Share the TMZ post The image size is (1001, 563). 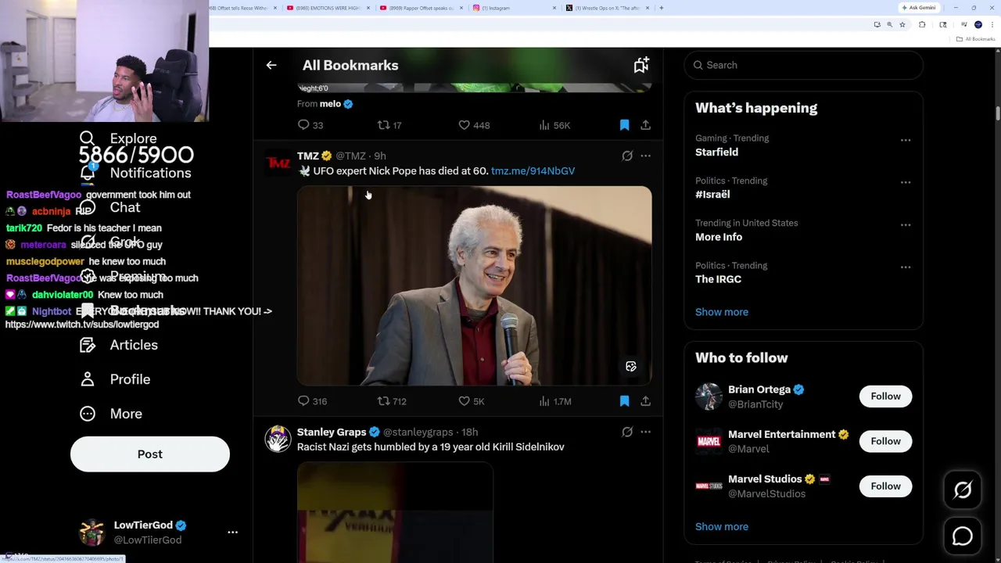(x=645, y=401)
